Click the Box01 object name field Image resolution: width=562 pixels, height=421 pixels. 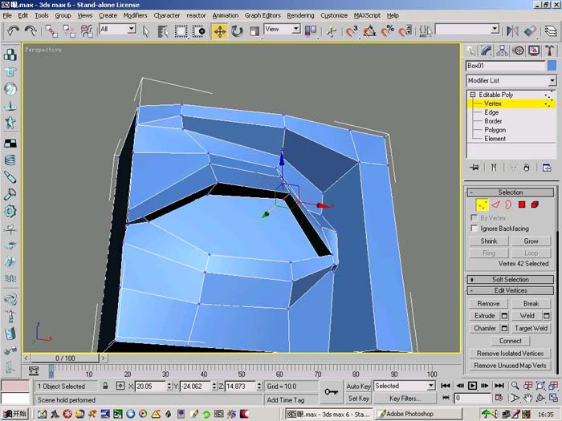pos(505,66)
